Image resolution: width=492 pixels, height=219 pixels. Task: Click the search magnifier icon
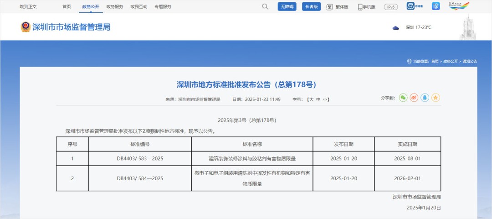(265, 7)
